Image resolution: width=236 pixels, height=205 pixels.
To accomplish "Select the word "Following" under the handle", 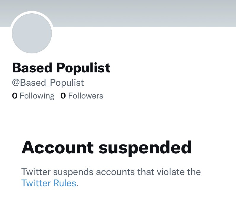I will pyautogui.click(x=37, y=96).
